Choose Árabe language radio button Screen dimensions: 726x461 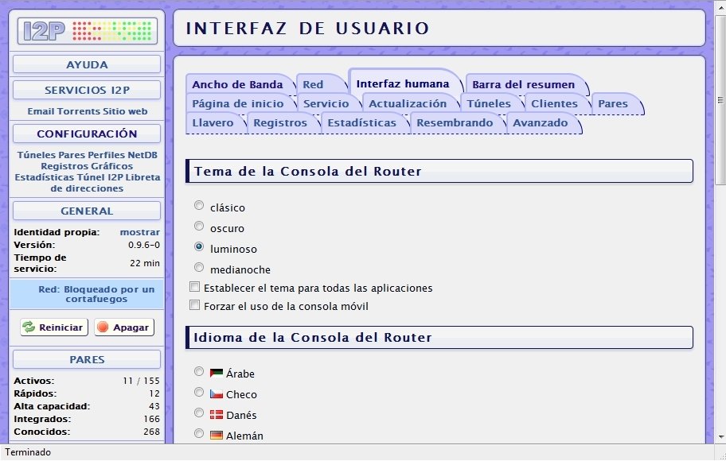click(199, 371)
